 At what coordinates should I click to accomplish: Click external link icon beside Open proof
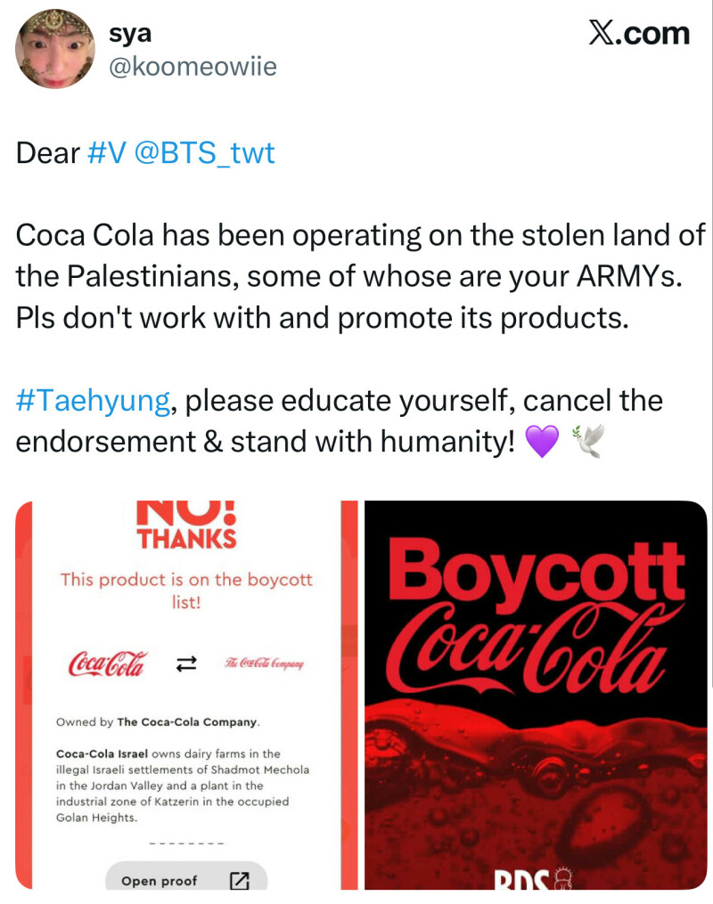tap(239, 881)
